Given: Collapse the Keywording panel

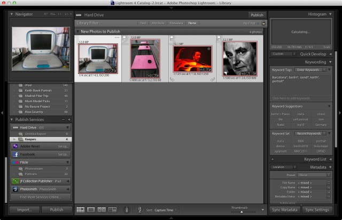Looking at the screenshot, I should (330, 62).
